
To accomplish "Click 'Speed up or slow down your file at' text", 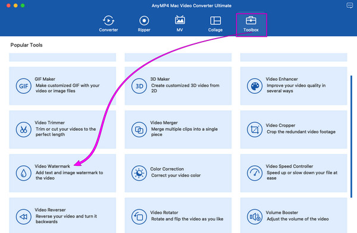I will [x=302, y=173].
